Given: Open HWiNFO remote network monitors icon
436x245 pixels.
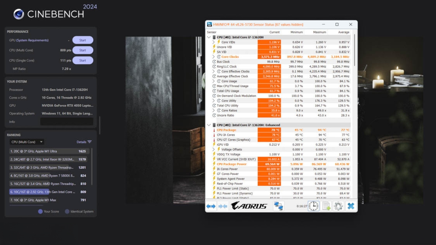Looking at the screenshot, I should [x=279, y=206].
